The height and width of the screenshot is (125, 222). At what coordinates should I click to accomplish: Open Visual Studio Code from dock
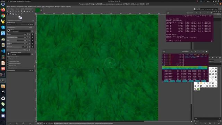tap(3, 51)
